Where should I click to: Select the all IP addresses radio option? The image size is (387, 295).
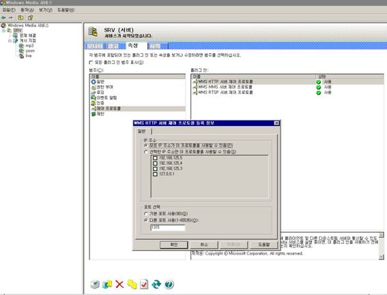[x=146, y=145]
